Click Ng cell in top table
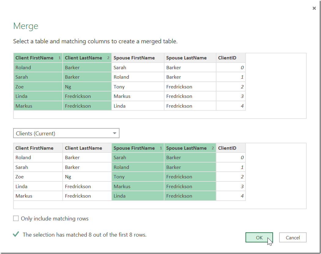The width and height of the screenshot is (321, 254). (x=87, y=87)
